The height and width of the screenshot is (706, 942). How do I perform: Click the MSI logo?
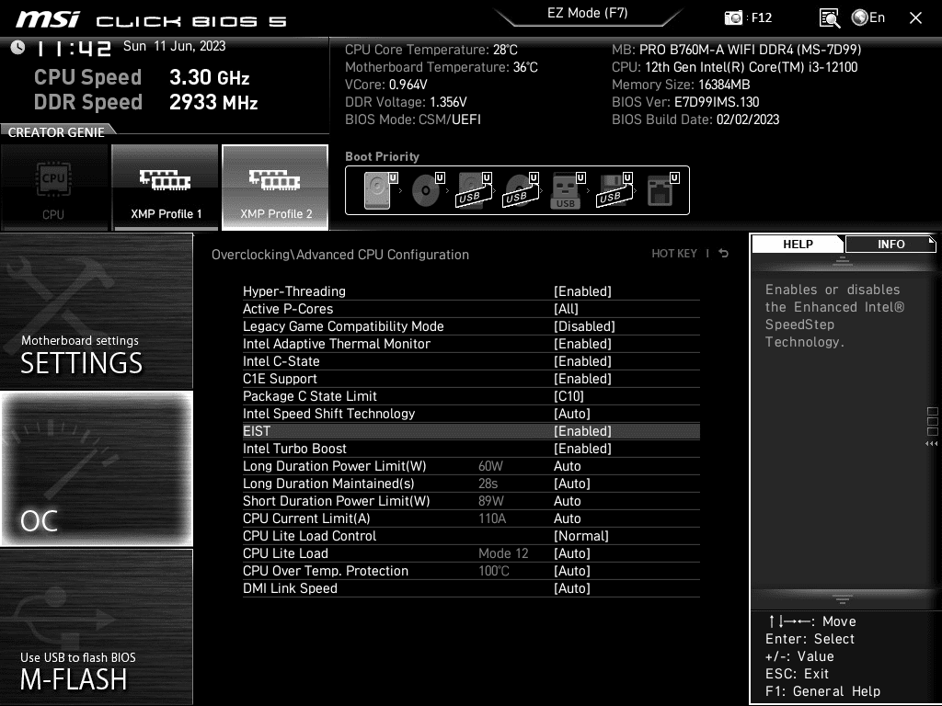pyautogui.click(x=48, y=19)
